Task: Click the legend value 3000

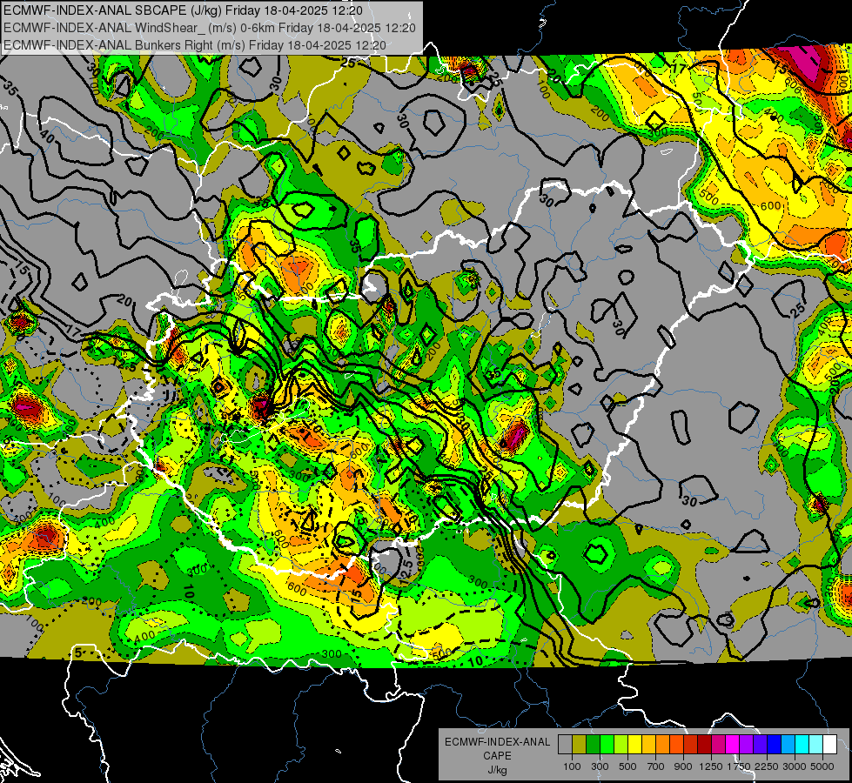Action: 795,766
